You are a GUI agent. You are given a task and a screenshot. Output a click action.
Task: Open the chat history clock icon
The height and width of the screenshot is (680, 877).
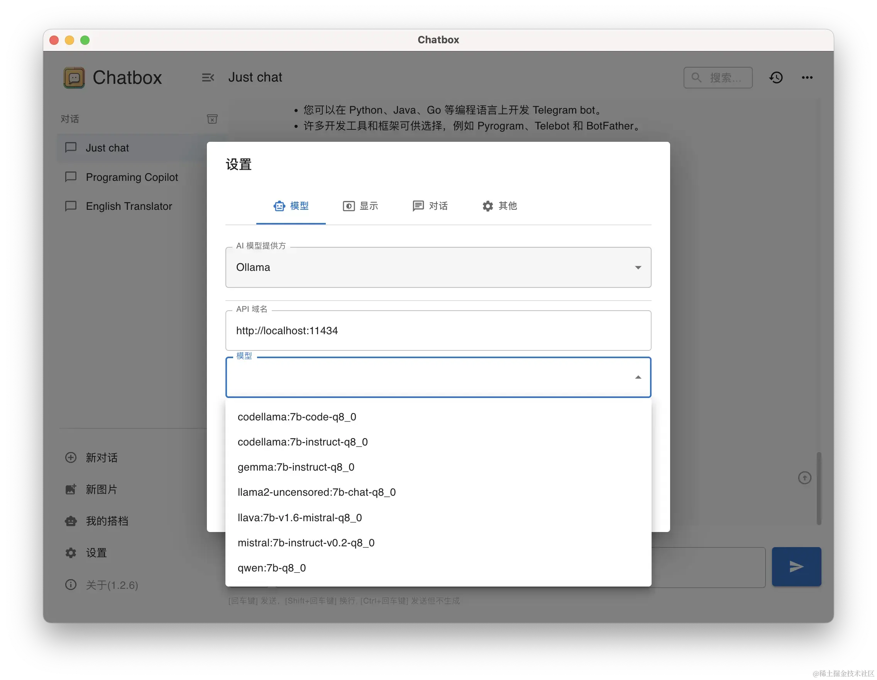pos(776,78)
